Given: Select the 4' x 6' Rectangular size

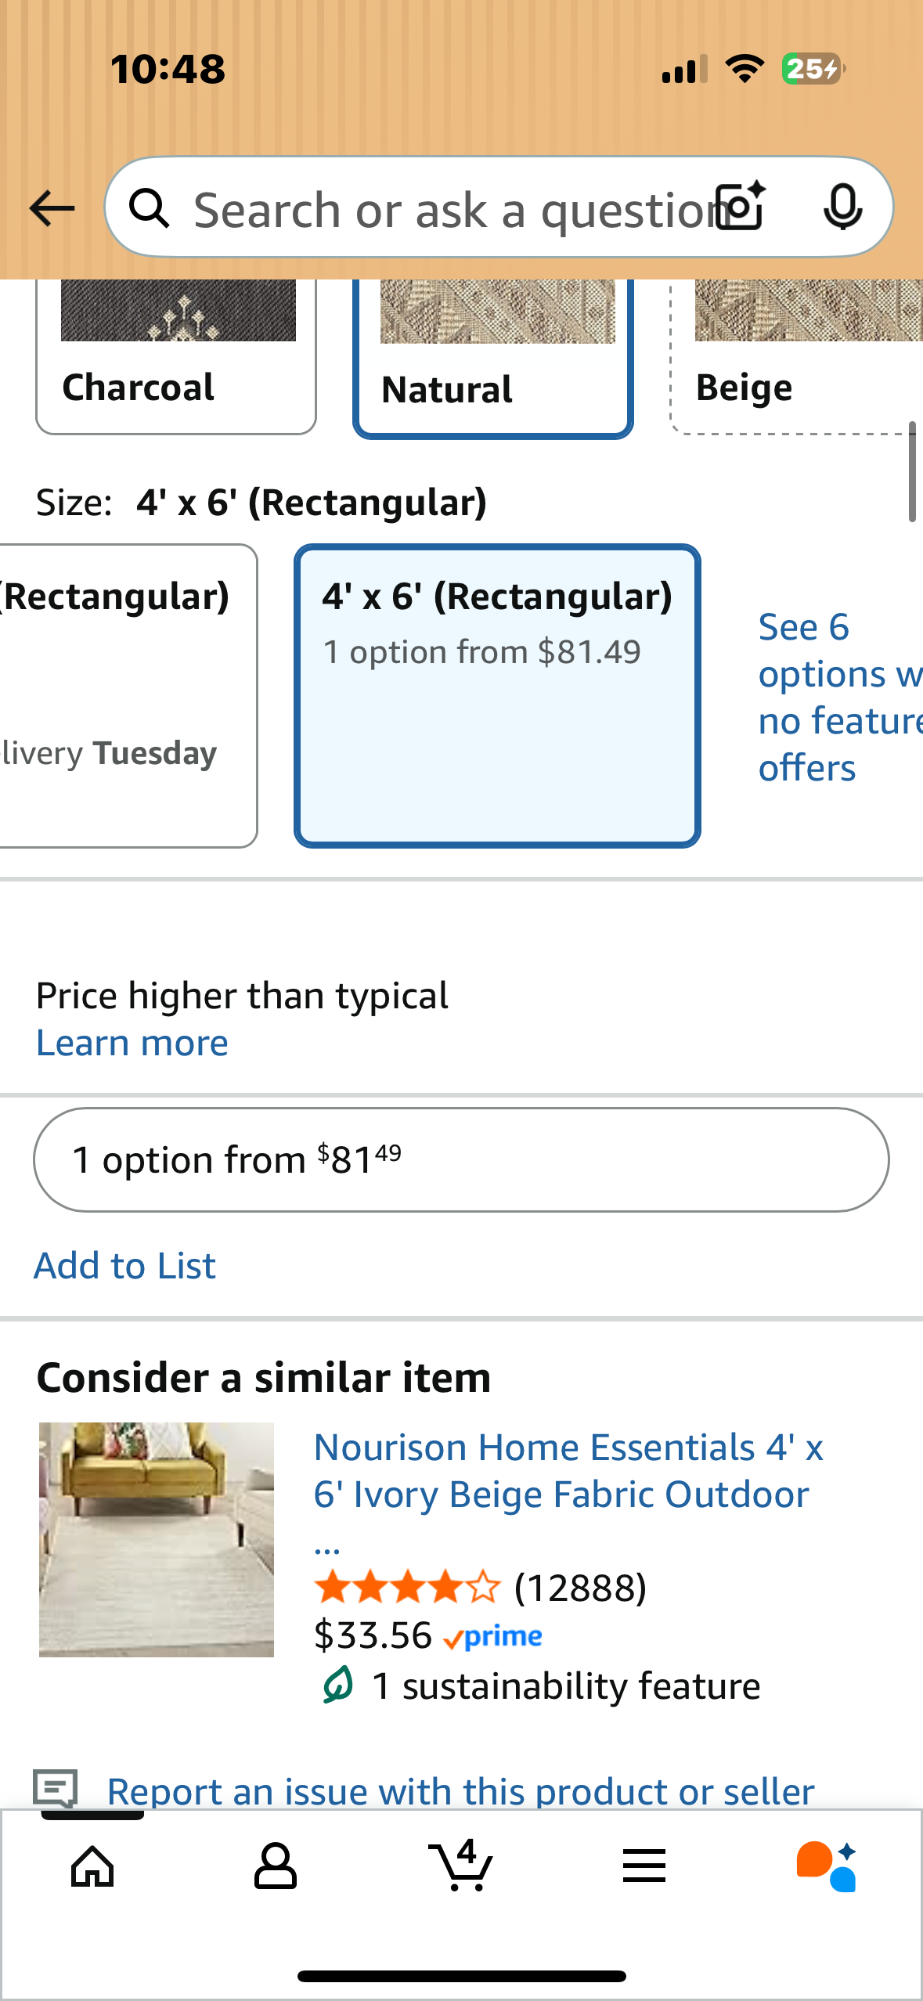Looking at the screenshot, I should (x=497, y=695).
